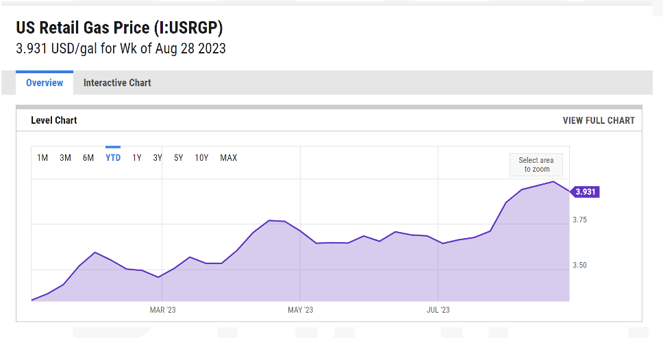Show MAX historical range

coord(229,157)
